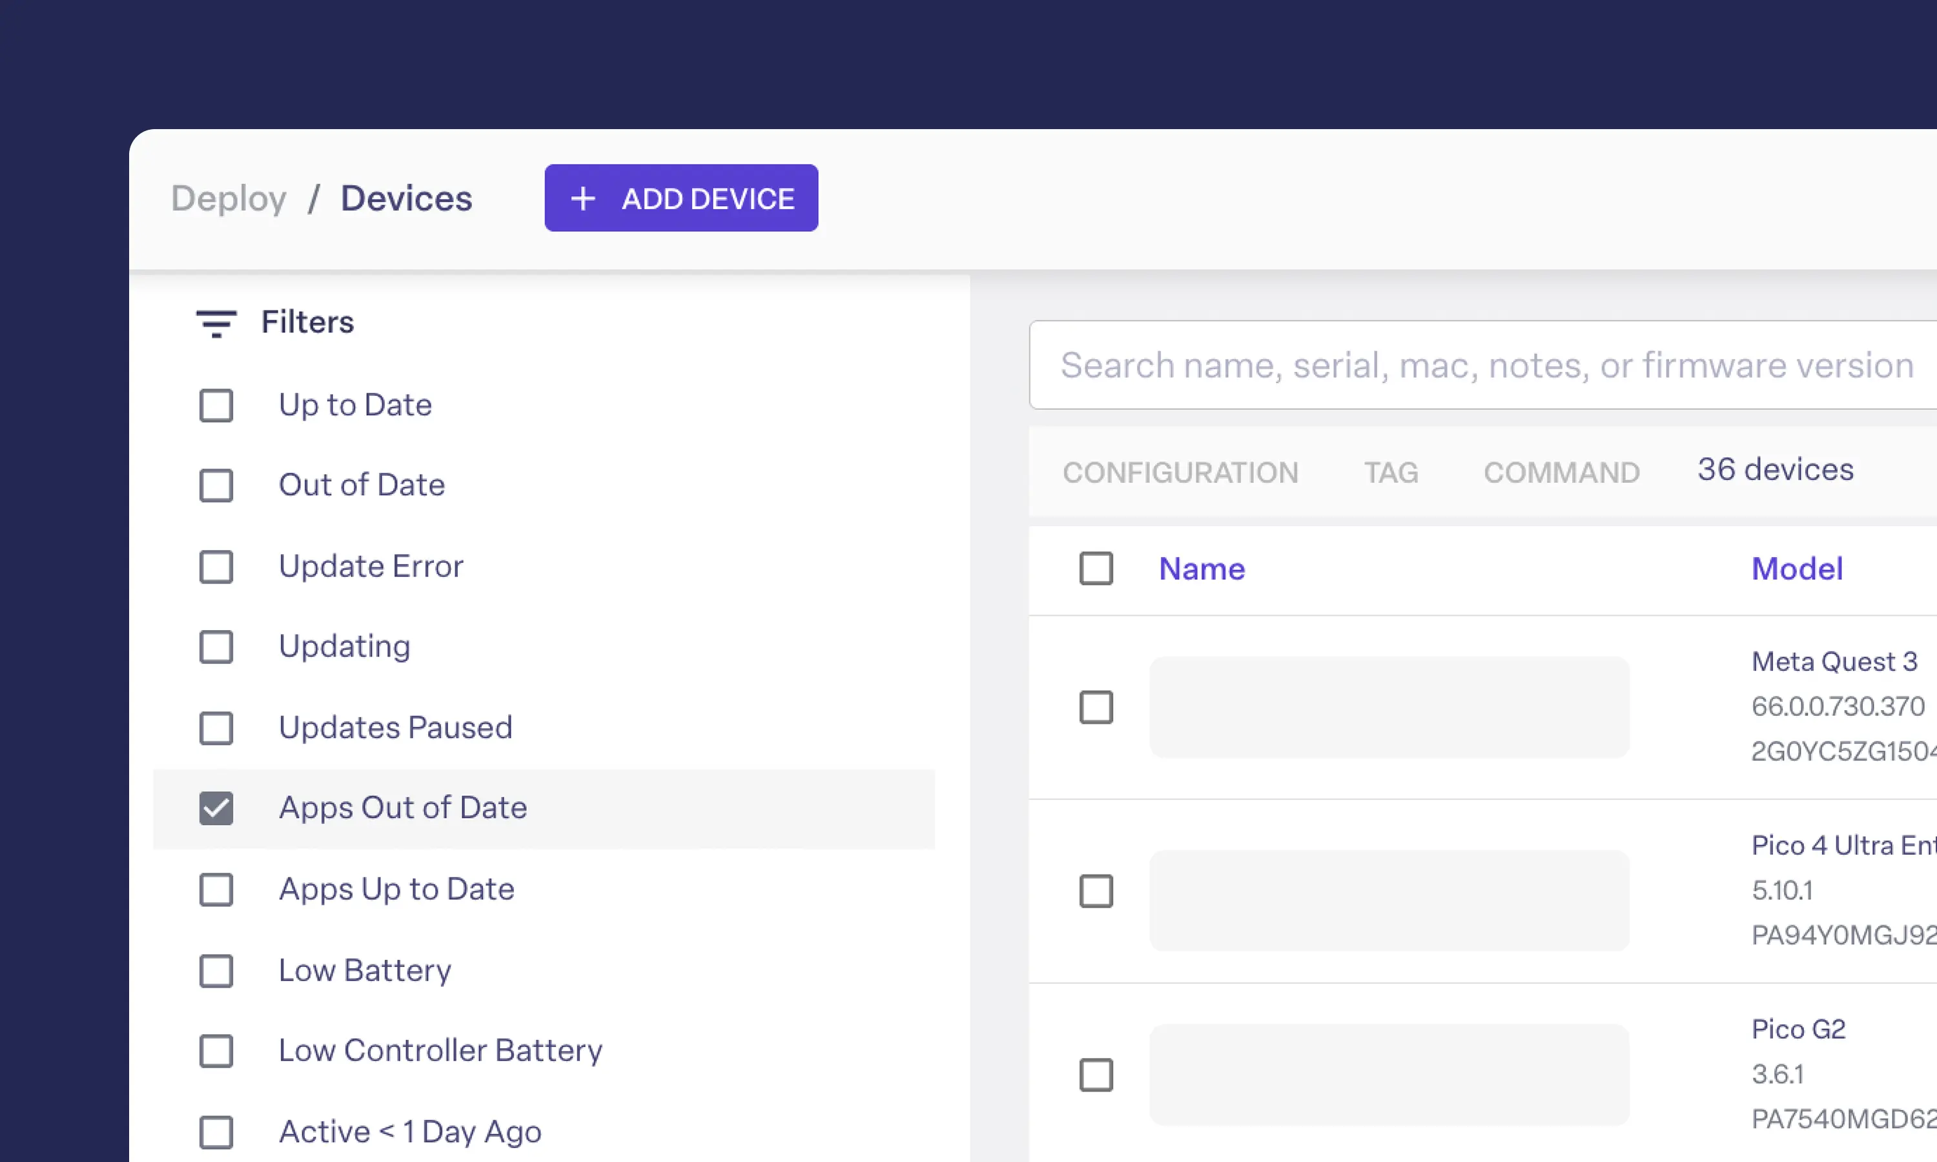
Task: Check the Out of Date filter
Action: coord(216,485)
